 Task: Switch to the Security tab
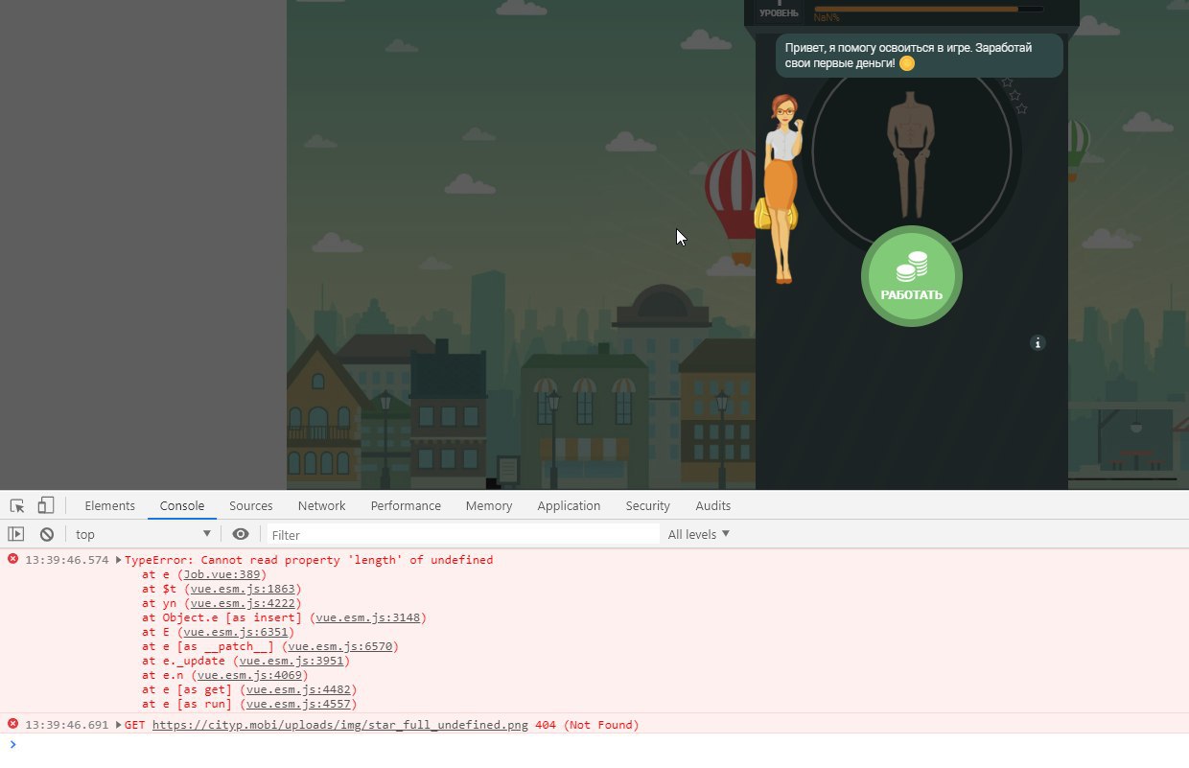coord(648,505)
